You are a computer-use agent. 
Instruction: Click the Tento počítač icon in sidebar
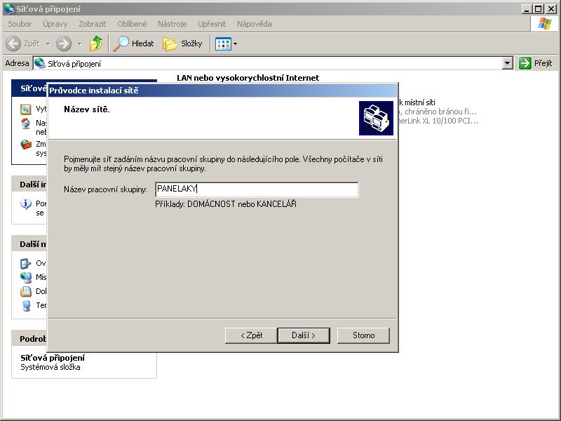tap(26, 305)
